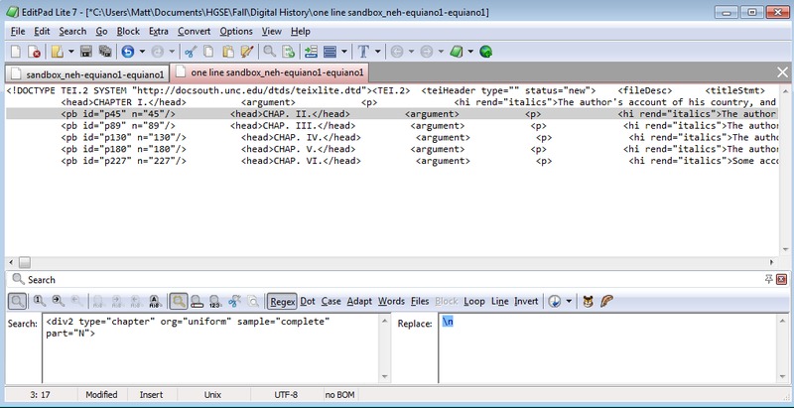Open the Search menu
The image size is (794, 408).
pyautogui.click(x=72, y=32)
